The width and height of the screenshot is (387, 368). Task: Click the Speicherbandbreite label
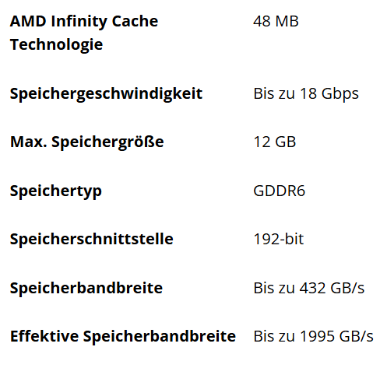point(86,288)
